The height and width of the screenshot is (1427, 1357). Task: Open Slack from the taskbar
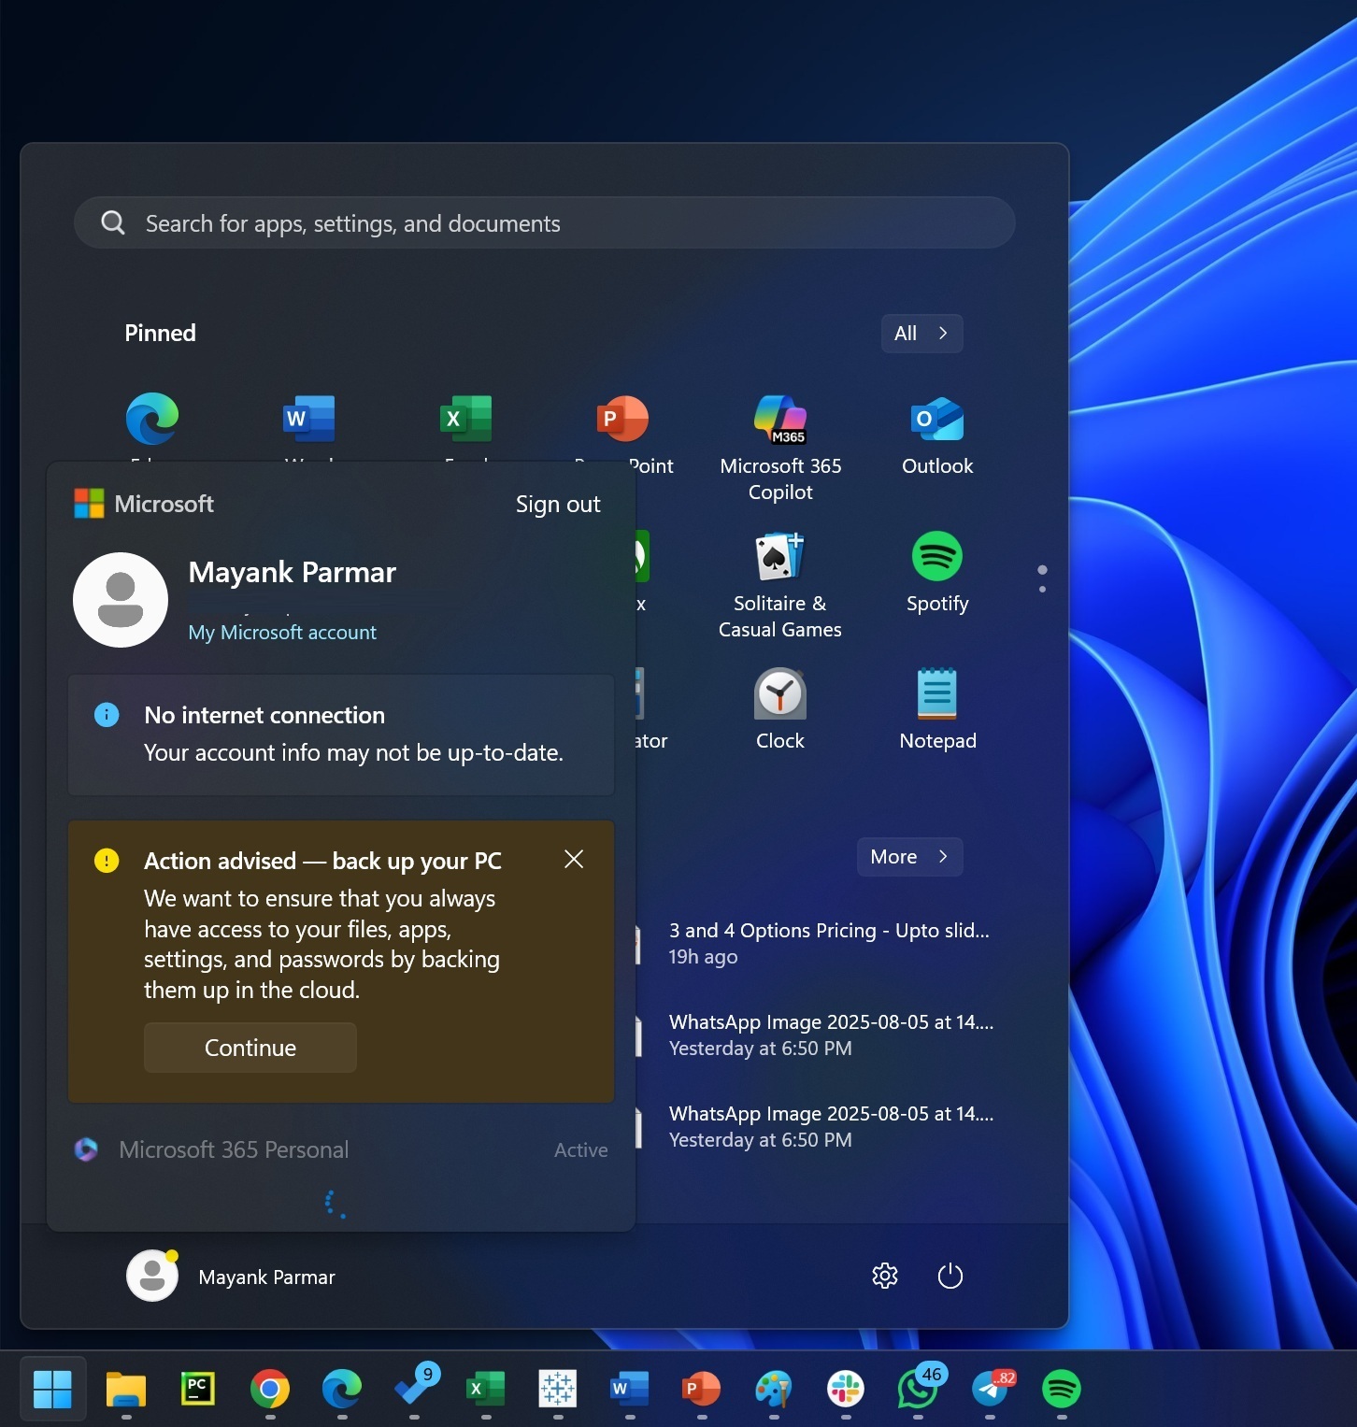pyautogui.click(x=844, y=1391)
